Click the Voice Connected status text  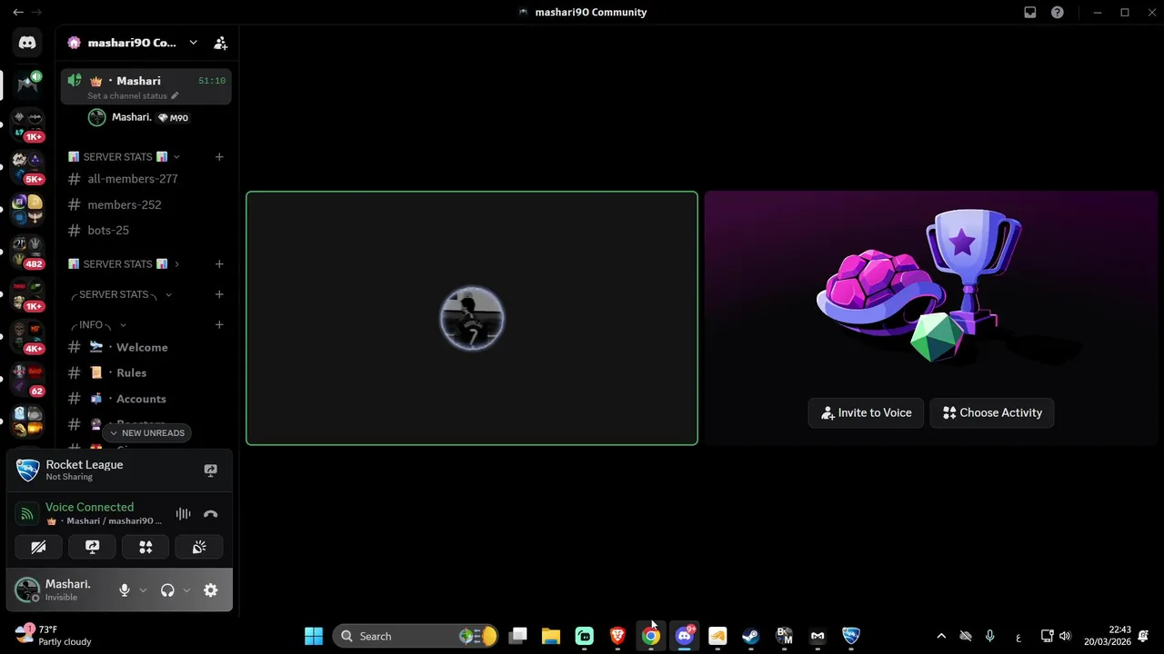pos(89,507)
